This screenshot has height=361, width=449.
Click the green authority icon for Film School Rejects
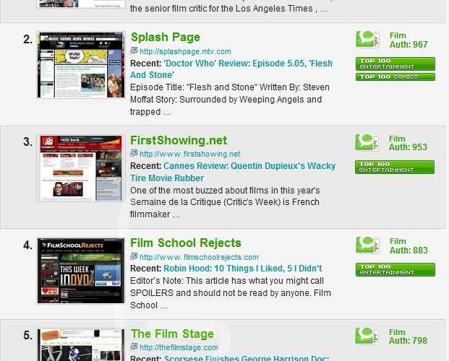tap(367, 245)
